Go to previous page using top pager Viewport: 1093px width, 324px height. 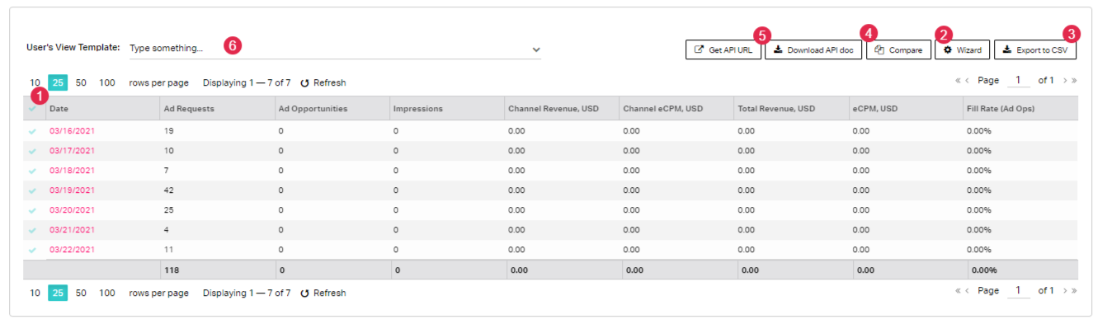point(968,81)
